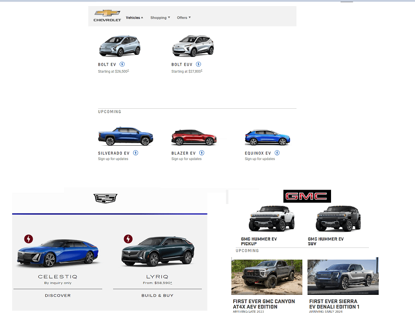This screenshot has height=324, width=415.
Task: Click the CELESTIQ model name
Action: click(x=58, y=277)
